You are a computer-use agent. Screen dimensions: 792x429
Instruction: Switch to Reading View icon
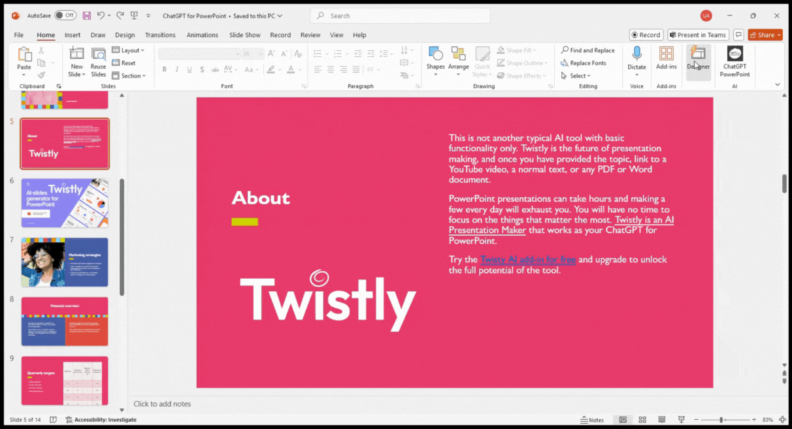click(x=662, y=420)
